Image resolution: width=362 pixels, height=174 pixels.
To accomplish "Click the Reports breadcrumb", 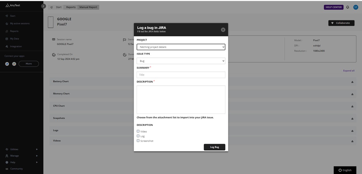I will click(71, 7).
